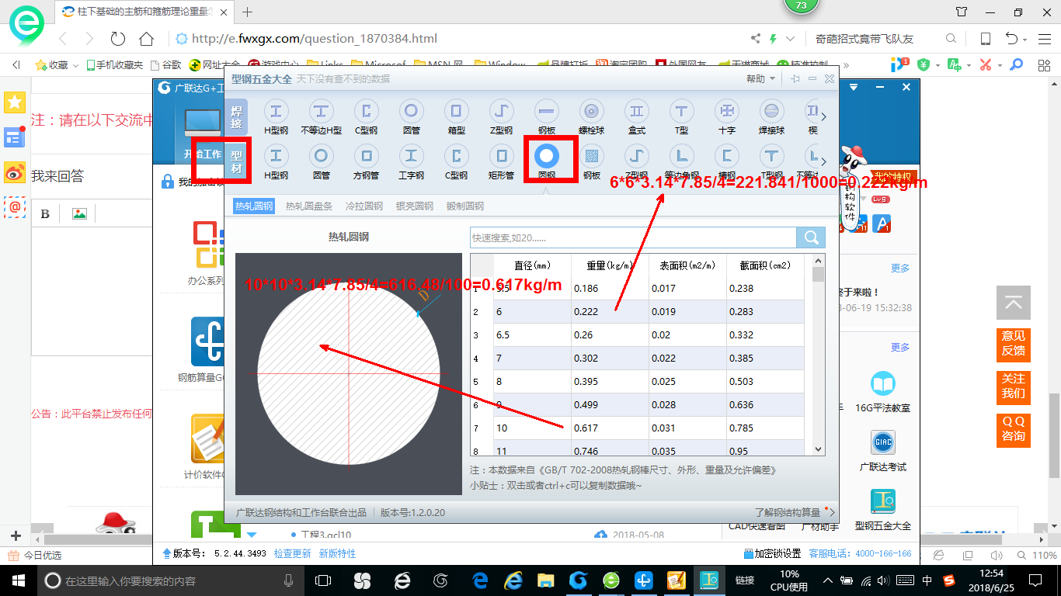Image resolution: width=1061 pixels, height=596 pixels.
Task: Open Weibo icon in browser sidebar
Action: click(15, 172)
